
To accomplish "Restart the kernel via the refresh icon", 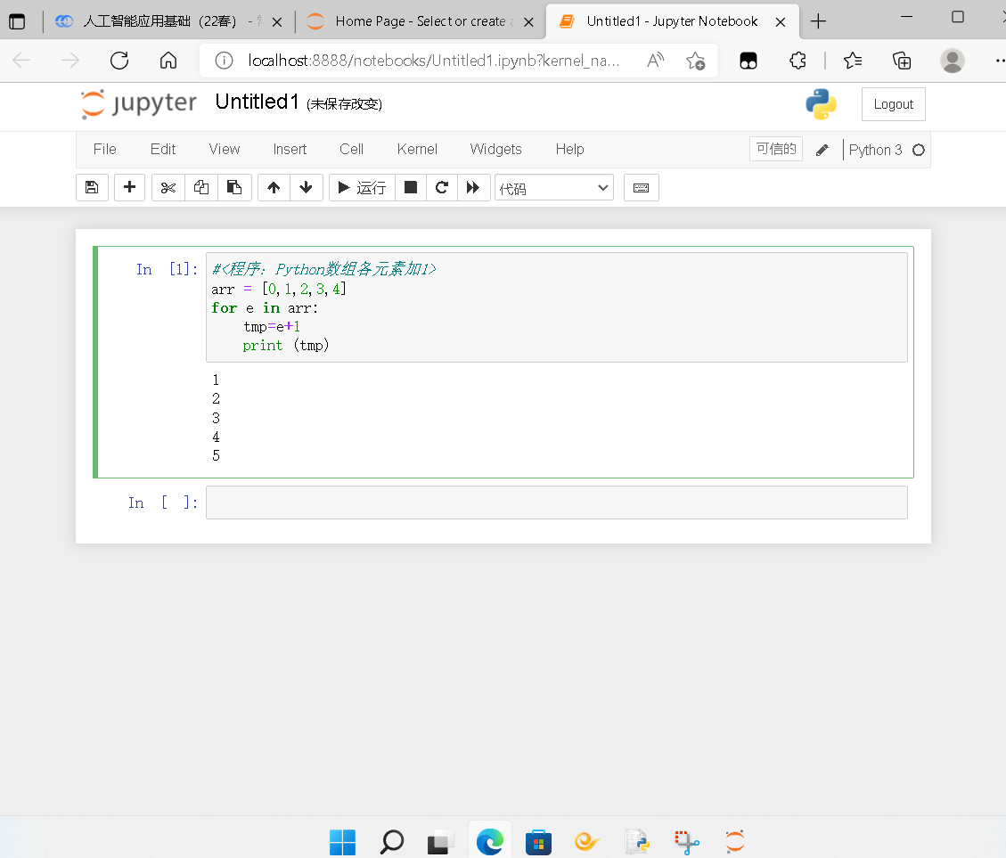I will pyautogui.click(x=441, y=187).
